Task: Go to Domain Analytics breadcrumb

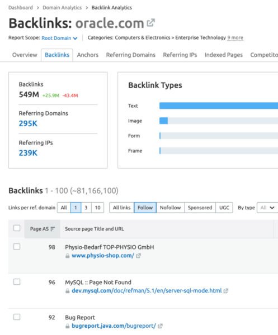Action: (62, 7)
